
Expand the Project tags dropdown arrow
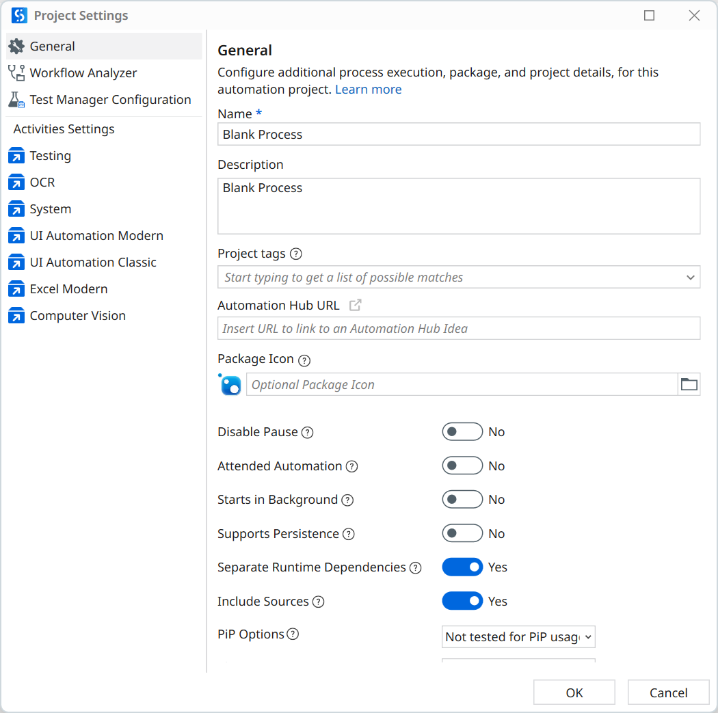690,278
